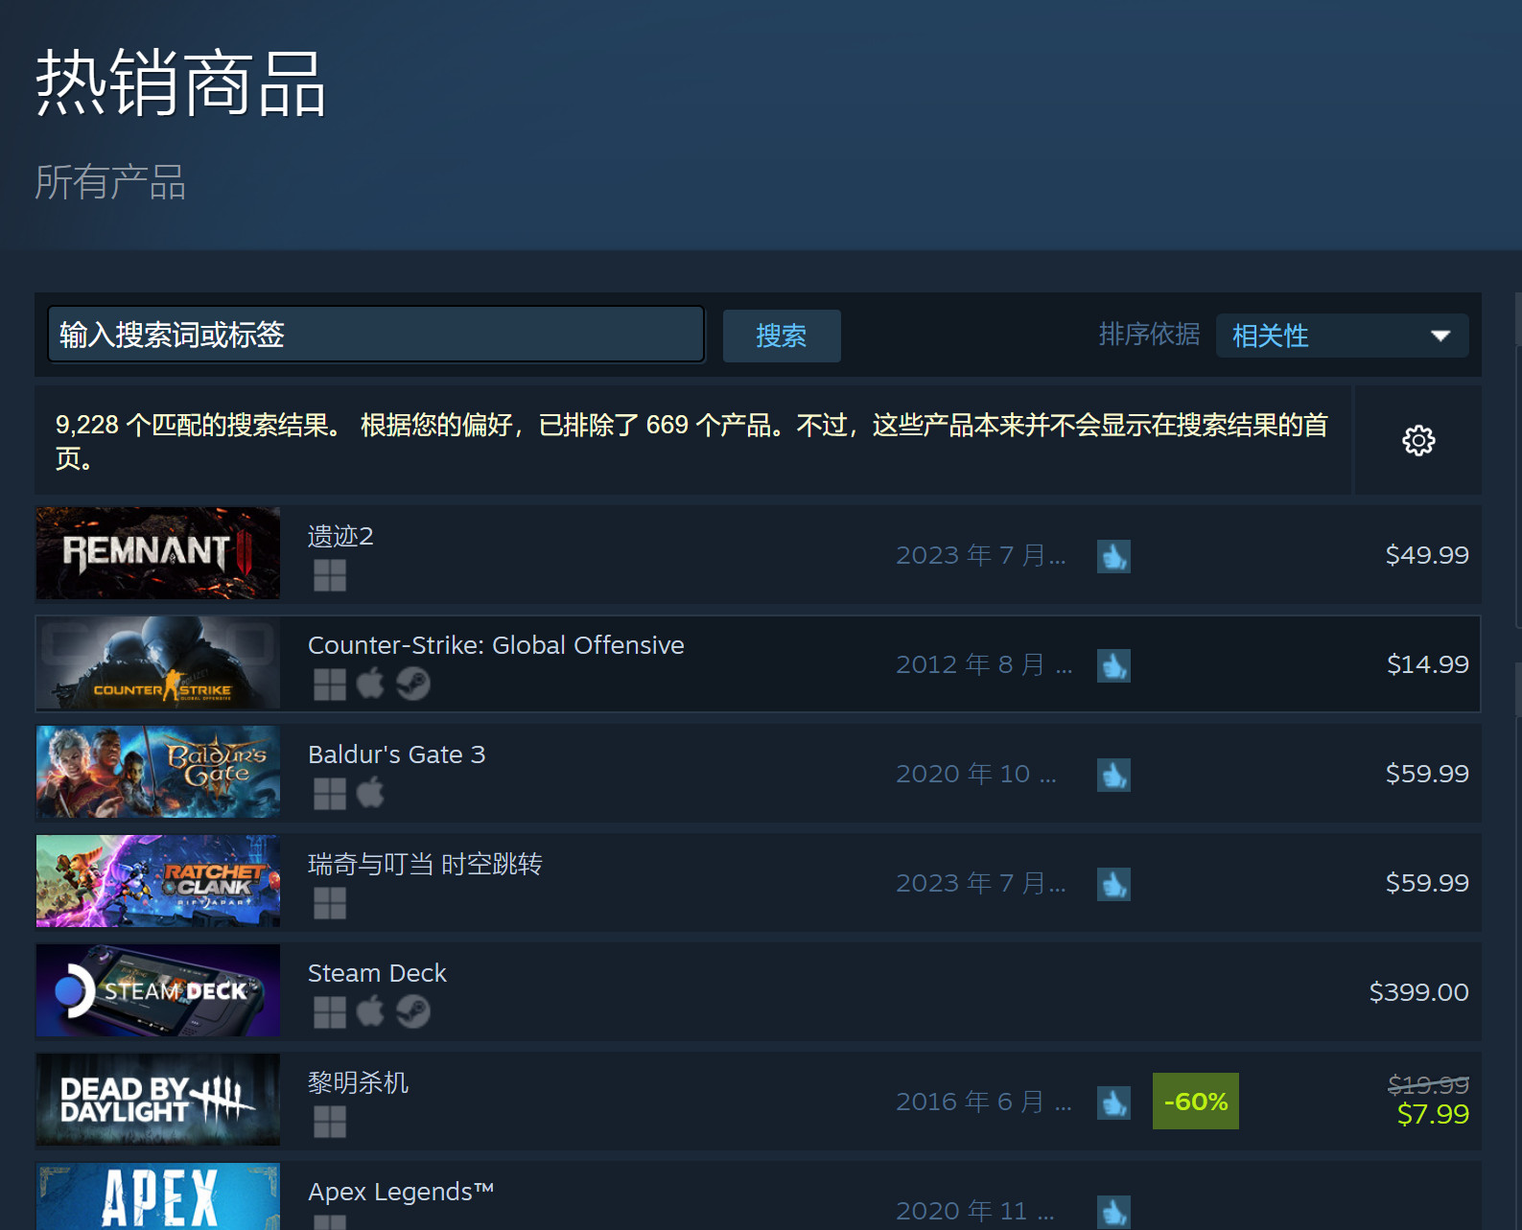Open the Apex Legends™ listing

[400, 1192]
